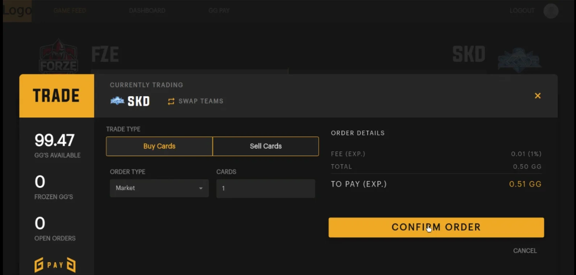
Task: Click the SKD team logo in trade header
Action: point(117,101)
